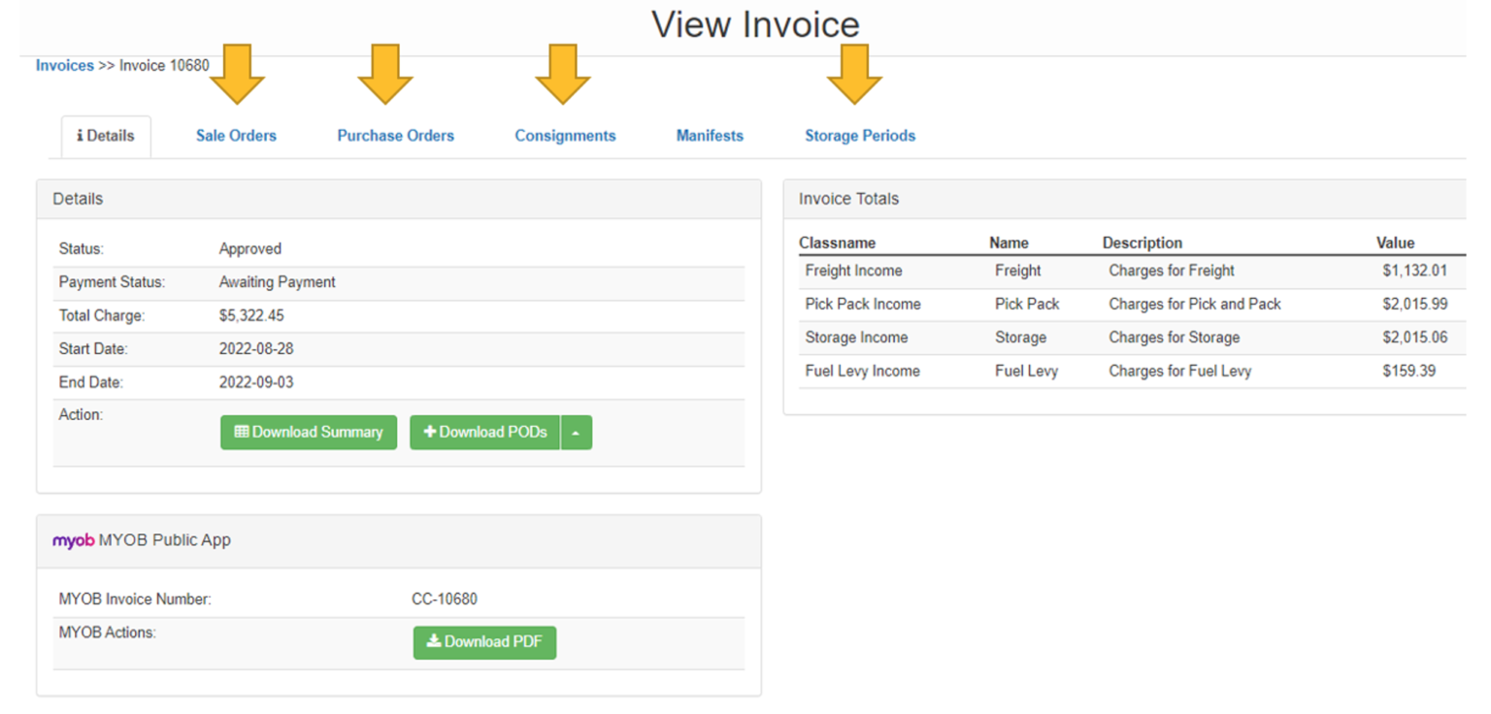Click the Classname column header
Screen dimensions: 1491x714
coord(837,243)
